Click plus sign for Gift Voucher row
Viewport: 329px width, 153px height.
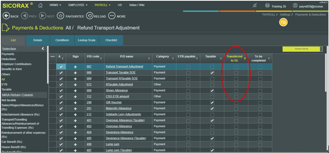[x=76, y=102]
